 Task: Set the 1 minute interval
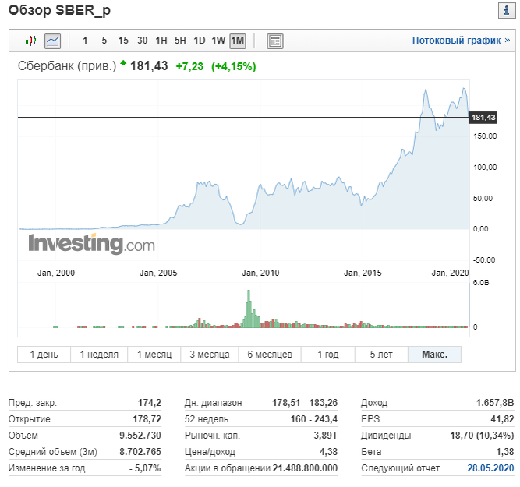[x=85, y=41]
